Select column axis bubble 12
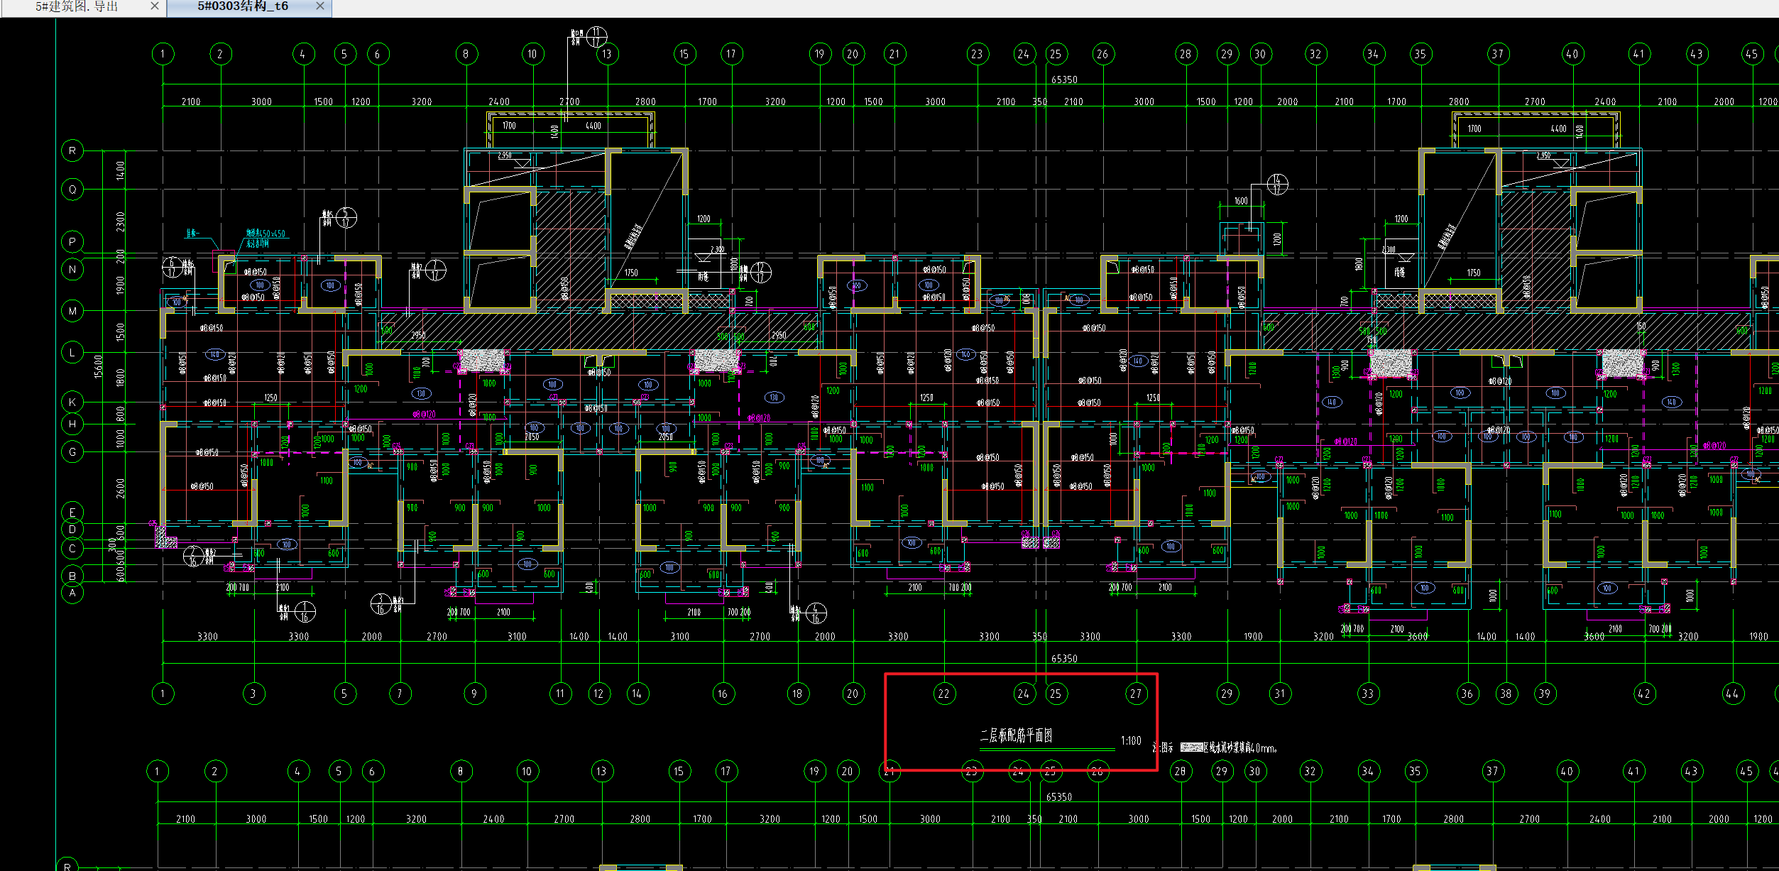This screenshot has height=871, width=1779. click(x=599, y=694)
